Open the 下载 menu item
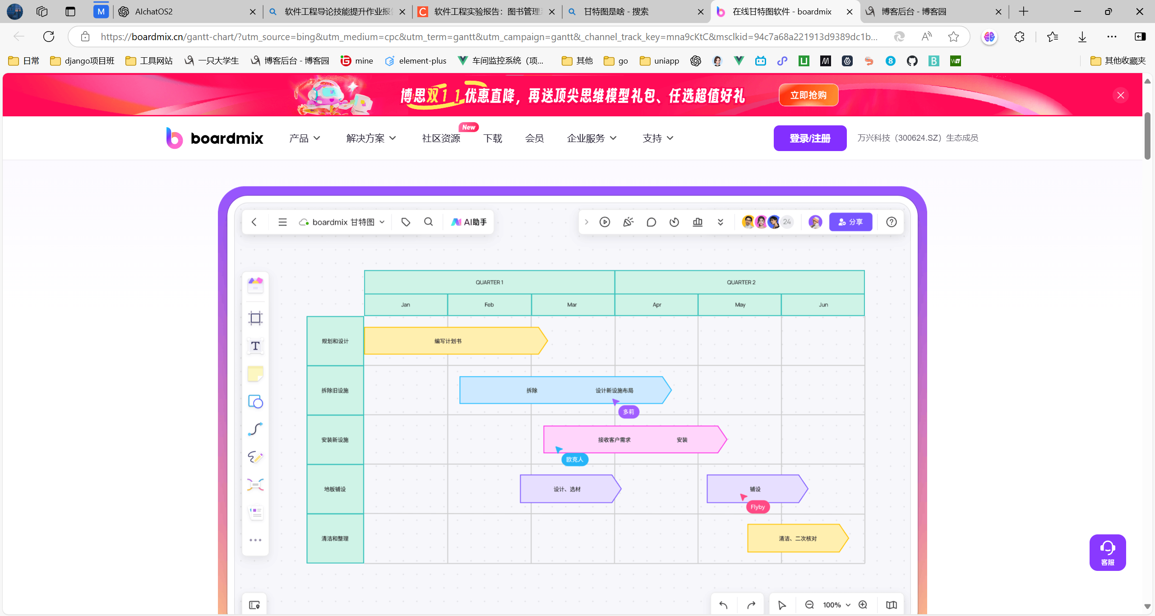The width and height of the screenshot is (1155, 616). (493, 138)
